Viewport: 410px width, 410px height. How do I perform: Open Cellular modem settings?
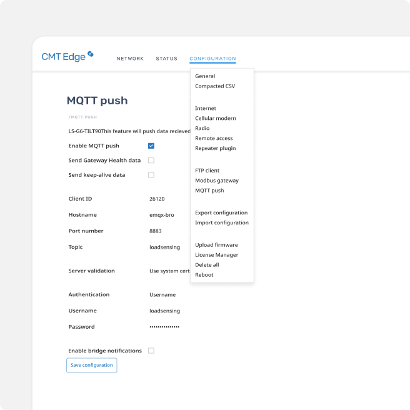coord(215,118)
